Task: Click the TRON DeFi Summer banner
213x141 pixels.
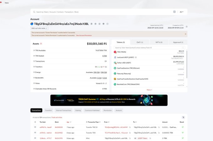Action: pos(109,100)
